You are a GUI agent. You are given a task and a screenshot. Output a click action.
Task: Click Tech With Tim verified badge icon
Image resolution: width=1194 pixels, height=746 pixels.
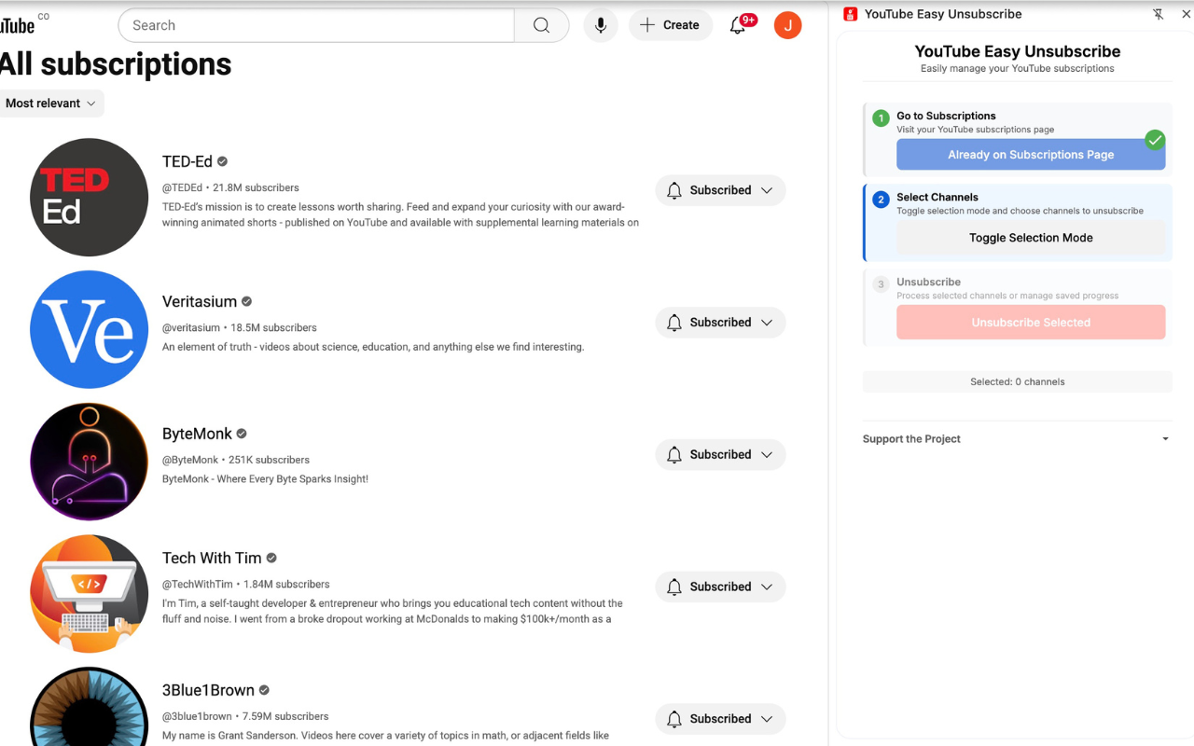click(x=271, y=558)
